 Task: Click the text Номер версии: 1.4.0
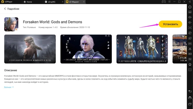[48, 27]
